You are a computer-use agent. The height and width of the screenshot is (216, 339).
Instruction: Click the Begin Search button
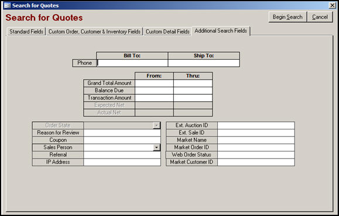pos(287,17)
